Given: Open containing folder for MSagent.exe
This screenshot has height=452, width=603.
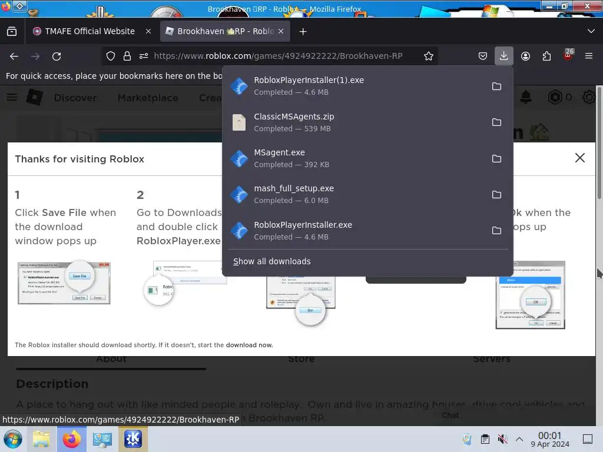Looking at the screenshot, I should (496, 158).
